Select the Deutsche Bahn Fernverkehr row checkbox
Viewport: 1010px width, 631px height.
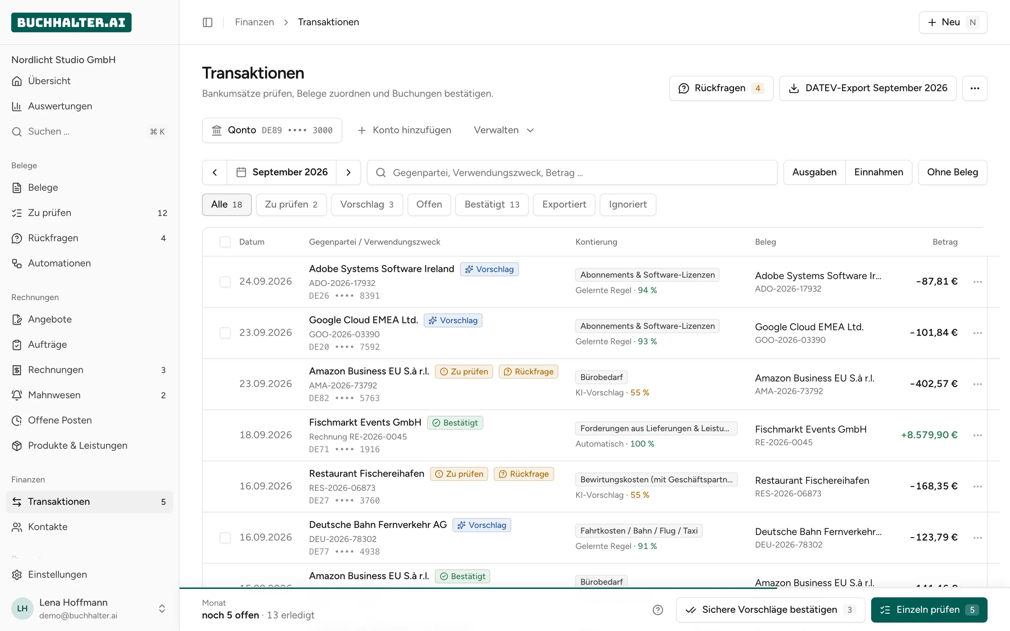pos(225,538)
